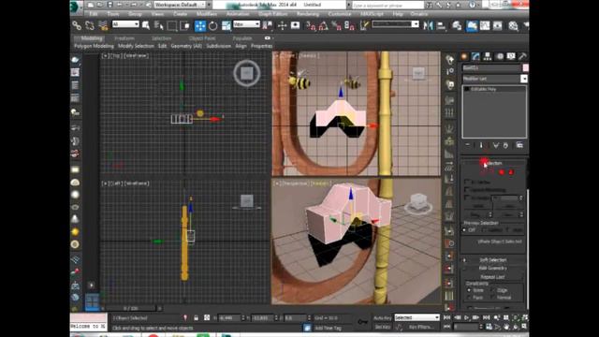Activate the Select and Move tool
The image size is (599, 337).
(x=200, y=25)
